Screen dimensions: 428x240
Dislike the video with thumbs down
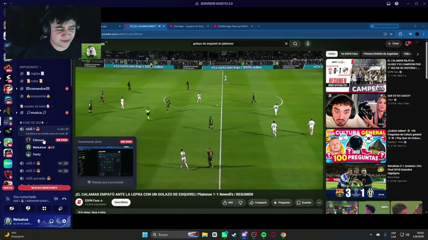240,203
